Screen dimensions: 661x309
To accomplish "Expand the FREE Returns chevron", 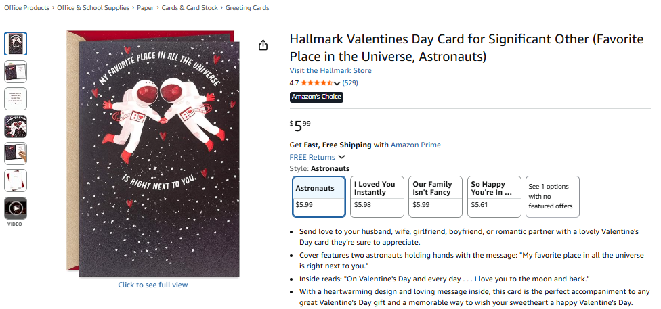I will (341, 157).
